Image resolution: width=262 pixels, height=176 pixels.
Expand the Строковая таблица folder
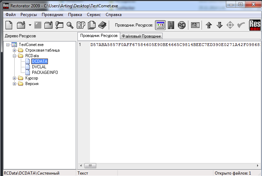coord(15,50)
